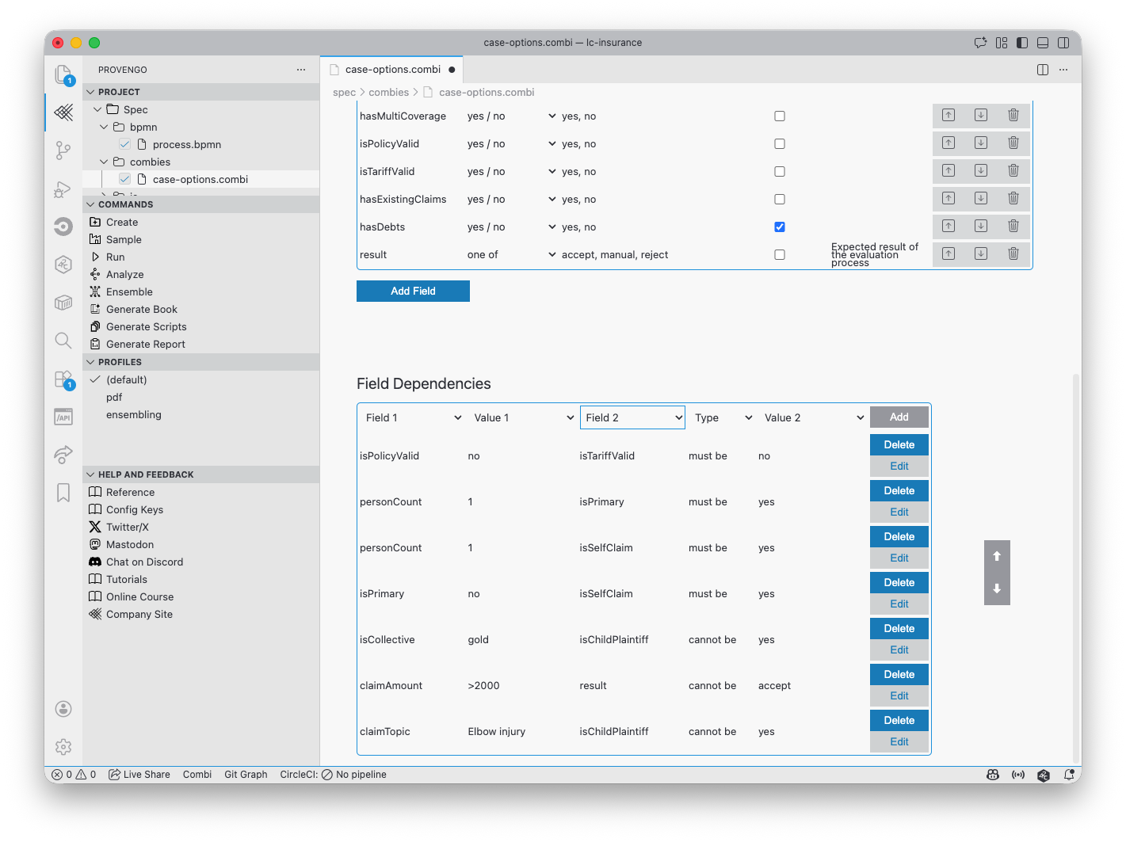Screen dimensions: 1126x842
Task: Click the Settings gear icon in activity bar
Action: [63, 746]
